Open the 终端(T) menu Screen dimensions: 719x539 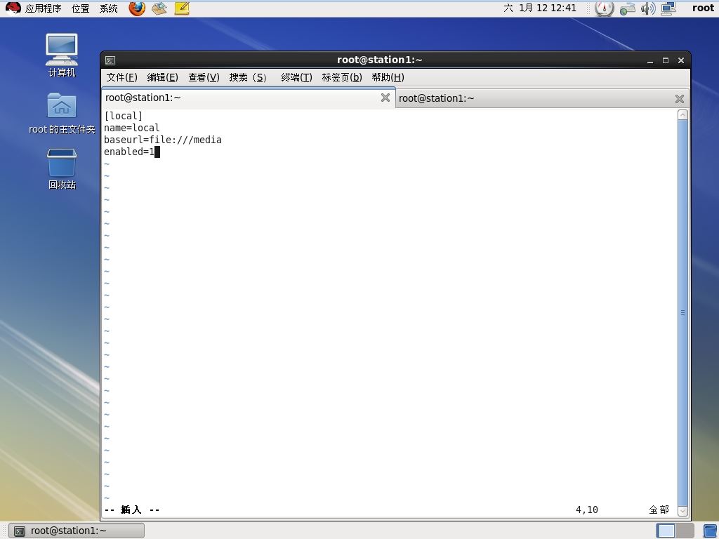click(296, 77)
